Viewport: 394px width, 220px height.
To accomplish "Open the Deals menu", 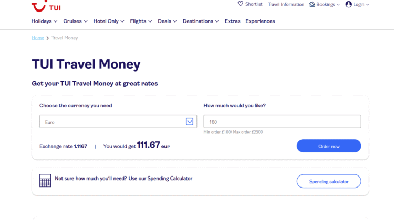I will click(x=167, y=21).
